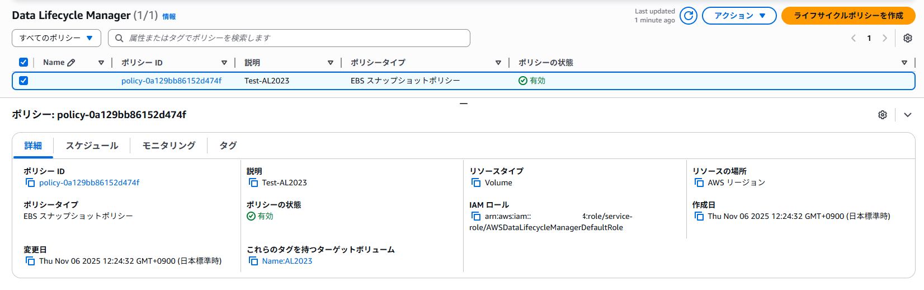Expand the すべてのポリシー filter dropdown
924x290 pixels.
point(56,38)
